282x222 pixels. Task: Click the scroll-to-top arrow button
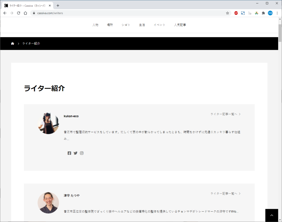coord(272,215)
